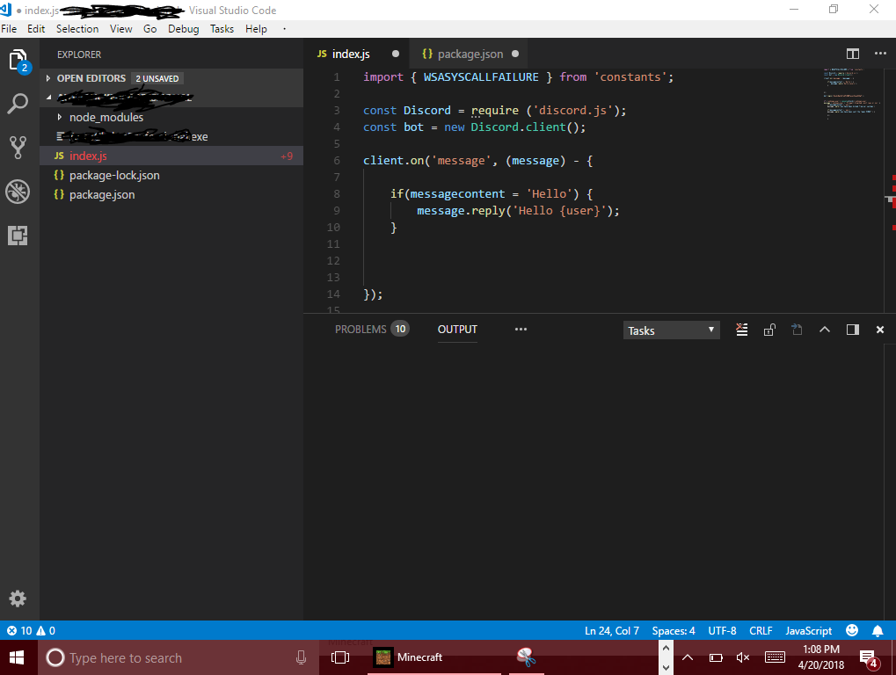Screen dimensions: 896x675
Task: Open package-lock.json in the explorer
Action: 171,175
